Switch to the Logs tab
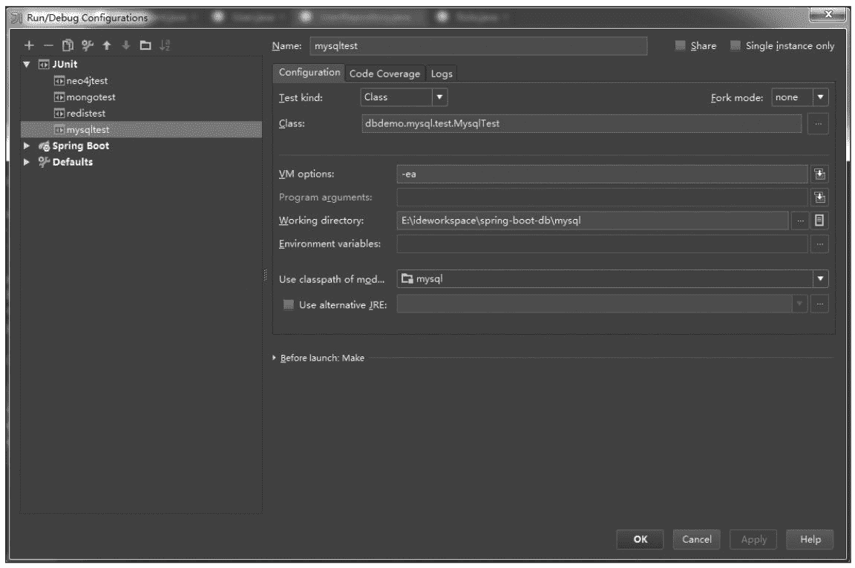This screenshot has height=568, width=855. 442,73
